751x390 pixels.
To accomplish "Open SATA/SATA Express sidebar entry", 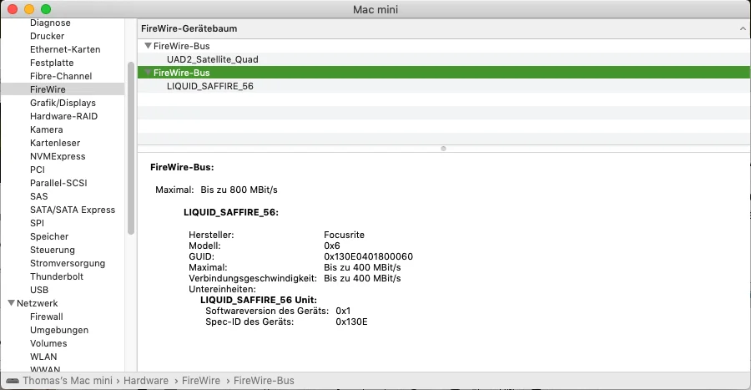I will point(73,210).
